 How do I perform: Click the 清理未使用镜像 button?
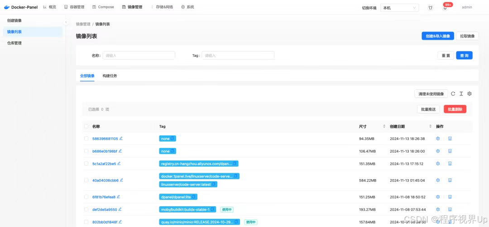(431, 93)
